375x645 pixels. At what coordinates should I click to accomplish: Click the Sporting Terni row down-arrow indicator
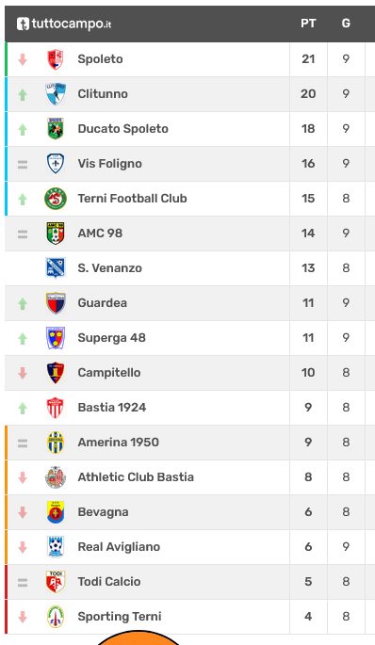pyautogui.click(x=23, y=617)
